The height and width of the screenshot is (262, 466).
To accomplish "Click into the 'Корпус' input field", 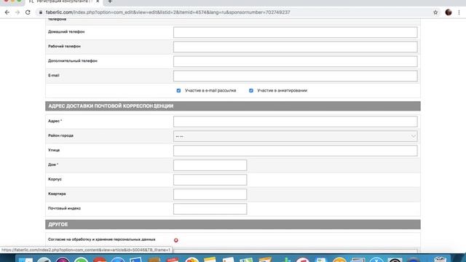I will (x=210, y=180).
